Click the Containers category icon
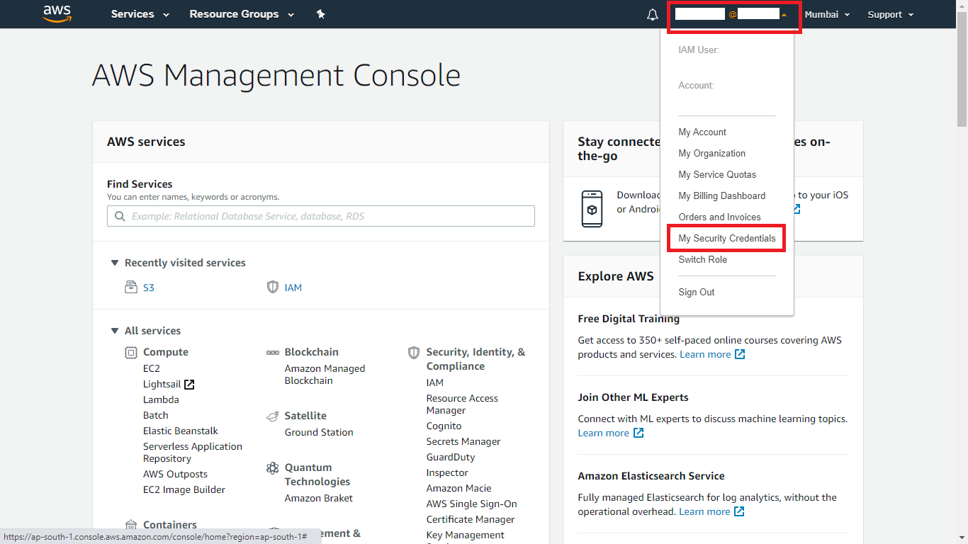 coord(130,525)
